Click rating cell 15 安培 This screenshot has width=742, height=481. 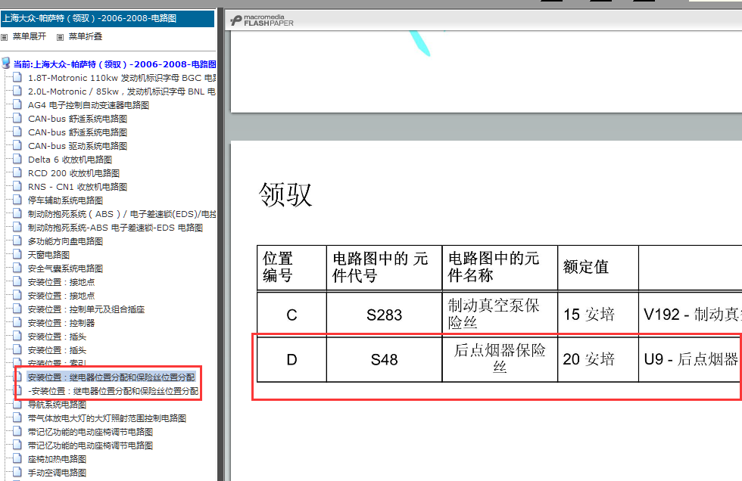click(598, 315)
